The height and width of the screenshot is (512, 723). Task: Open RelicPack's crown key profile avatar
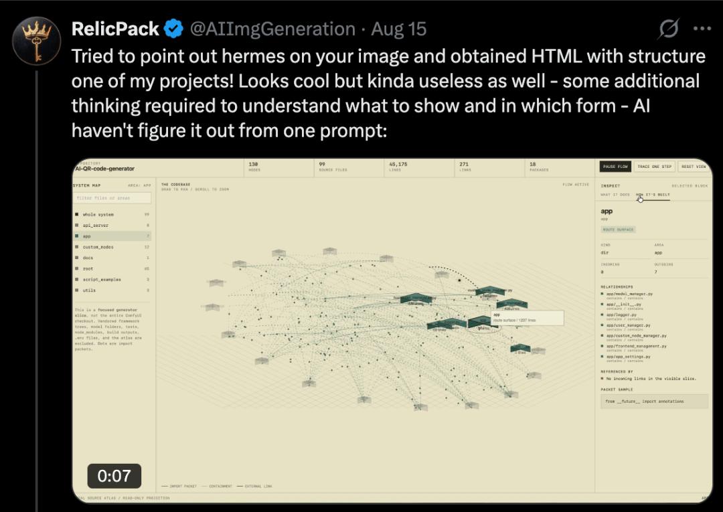click(x=36, y=41)
